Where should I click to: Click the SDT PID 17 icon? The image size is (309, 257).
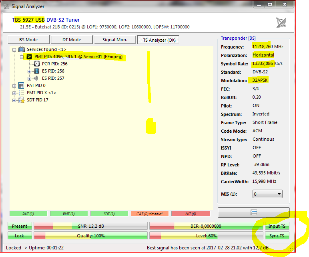tap(22, 100)
